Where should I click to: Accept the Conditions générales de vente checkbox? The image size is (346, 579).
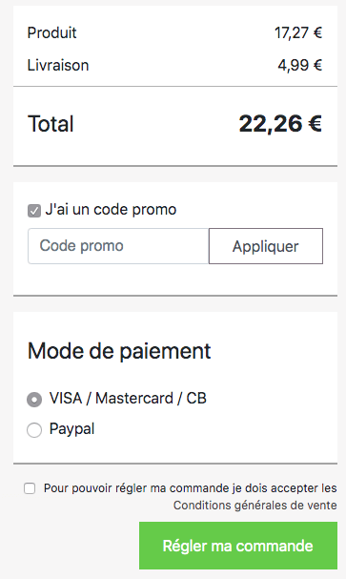pos(30,488)
